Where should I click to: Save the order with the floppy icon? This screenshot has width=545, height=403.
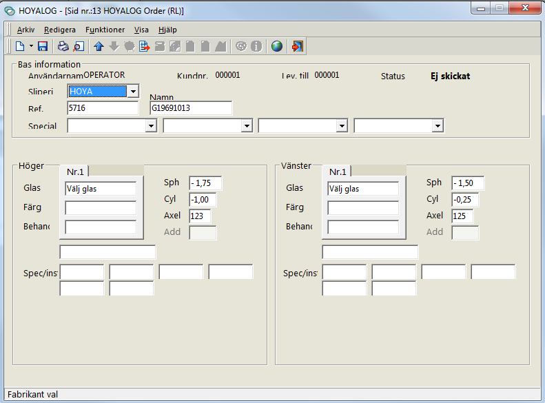click(x=43, y=46)
